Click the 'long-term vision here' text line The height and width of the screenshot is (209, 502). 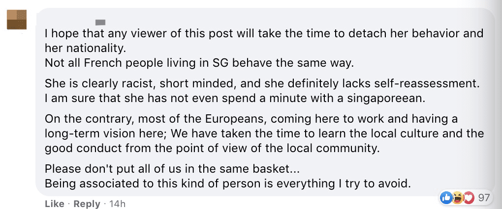(x=264, y=134)
